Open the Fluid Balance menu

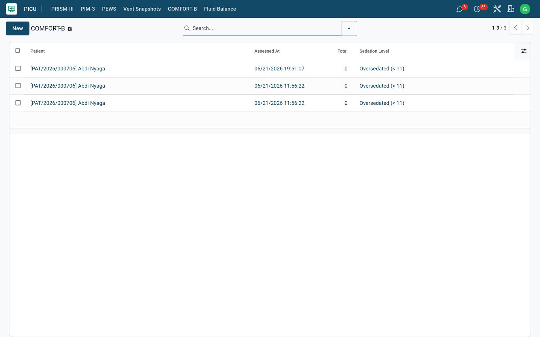coord(220,9)
